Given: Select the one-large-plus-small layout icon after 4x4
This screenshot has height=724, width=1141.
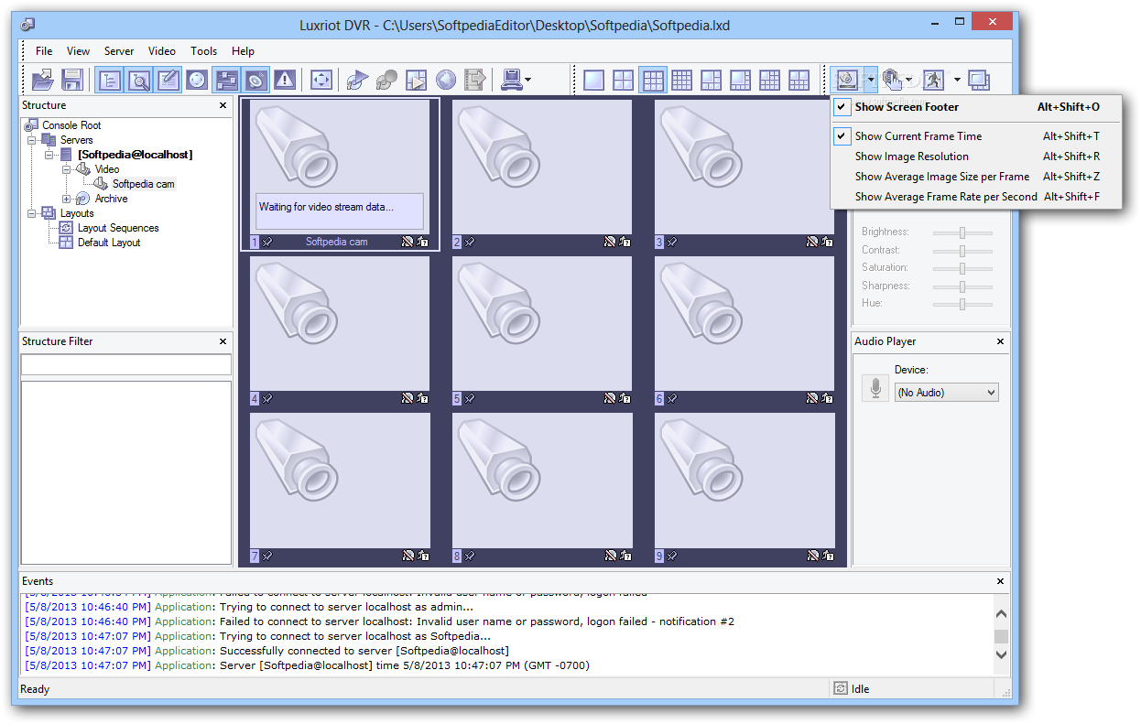Looking at the screenshot, I should 712,80.
